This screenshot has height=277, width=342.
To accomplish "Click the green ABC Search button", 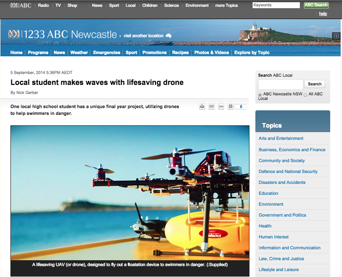I will click(x=316, y=5).
